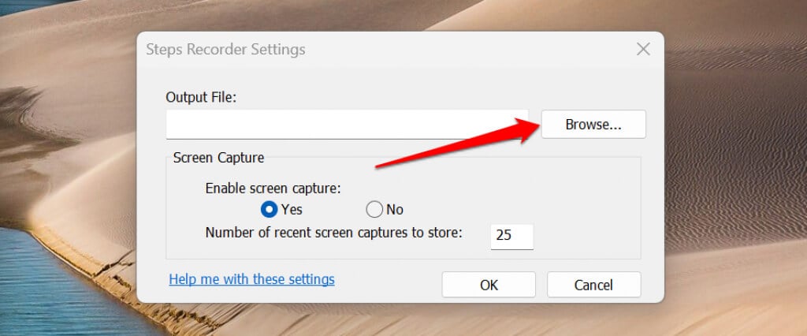807x336 pixels.
Task: Select the No radio button
Action: click(374, 209)
